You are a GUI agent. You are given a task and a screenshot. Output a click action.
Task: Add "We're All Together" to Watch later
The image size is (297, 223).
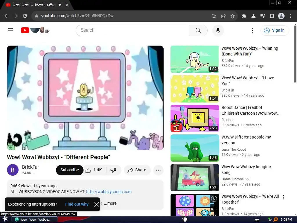pyautogui.click(x=214, y=199)
